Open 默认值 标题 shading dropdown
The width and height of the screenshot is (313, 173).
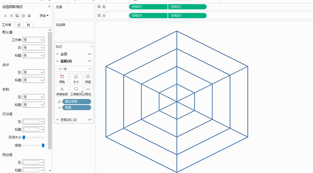pyautogui.click(x=33, y=55)
